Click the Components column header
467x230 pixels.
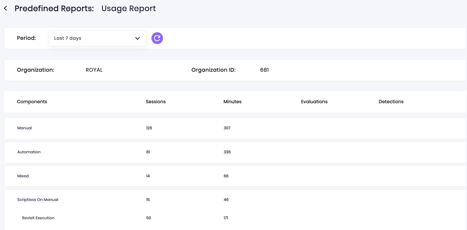coord(32,102)
